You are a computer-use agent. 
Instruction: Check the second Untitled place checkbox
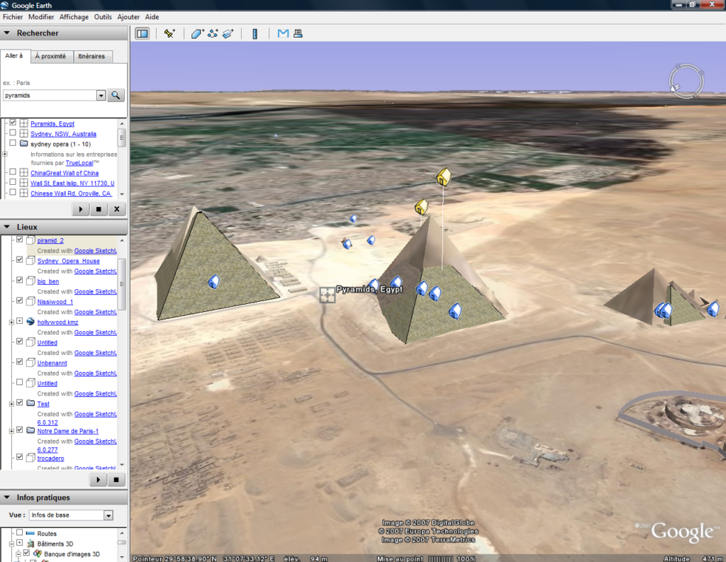[x=19, y=383]
